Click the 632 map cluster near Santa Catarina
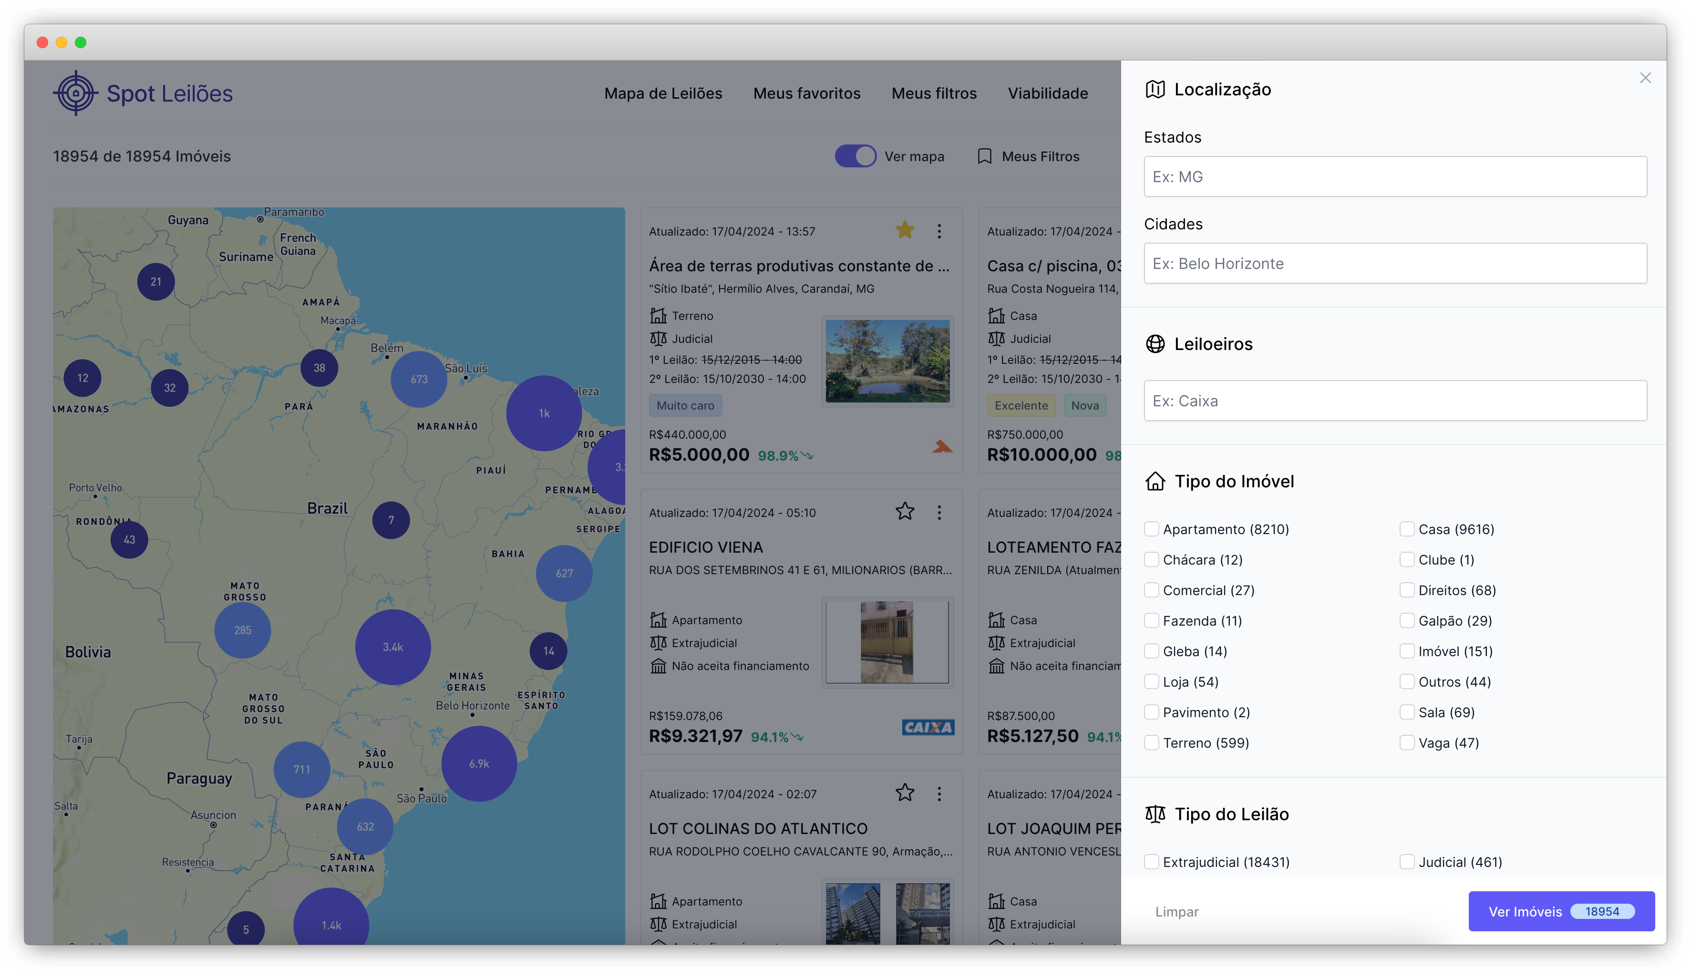Viewport: 1691px width, 969px height. click(365, 826)
